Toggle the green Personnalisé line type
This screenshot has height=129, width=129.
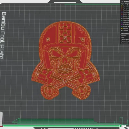pos(125,20)
